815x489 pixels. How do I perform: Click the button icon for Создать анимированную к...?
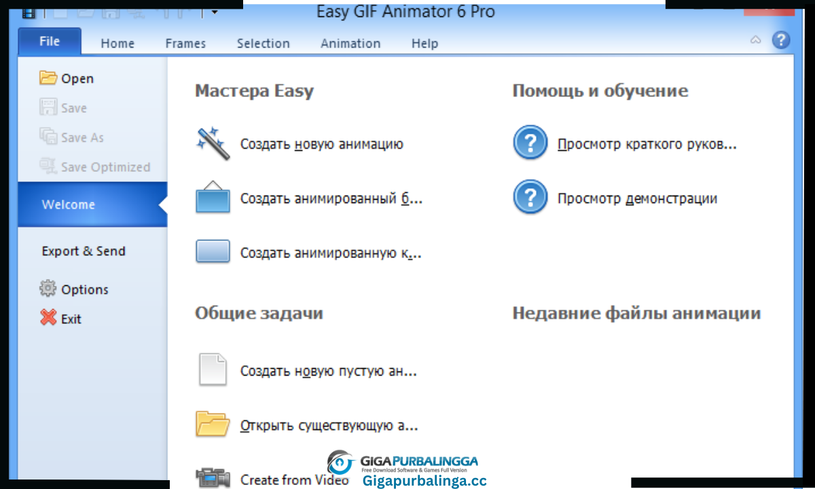213,251
